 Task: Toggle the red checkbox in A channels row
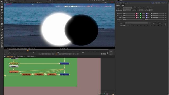(x=136, y=14)
